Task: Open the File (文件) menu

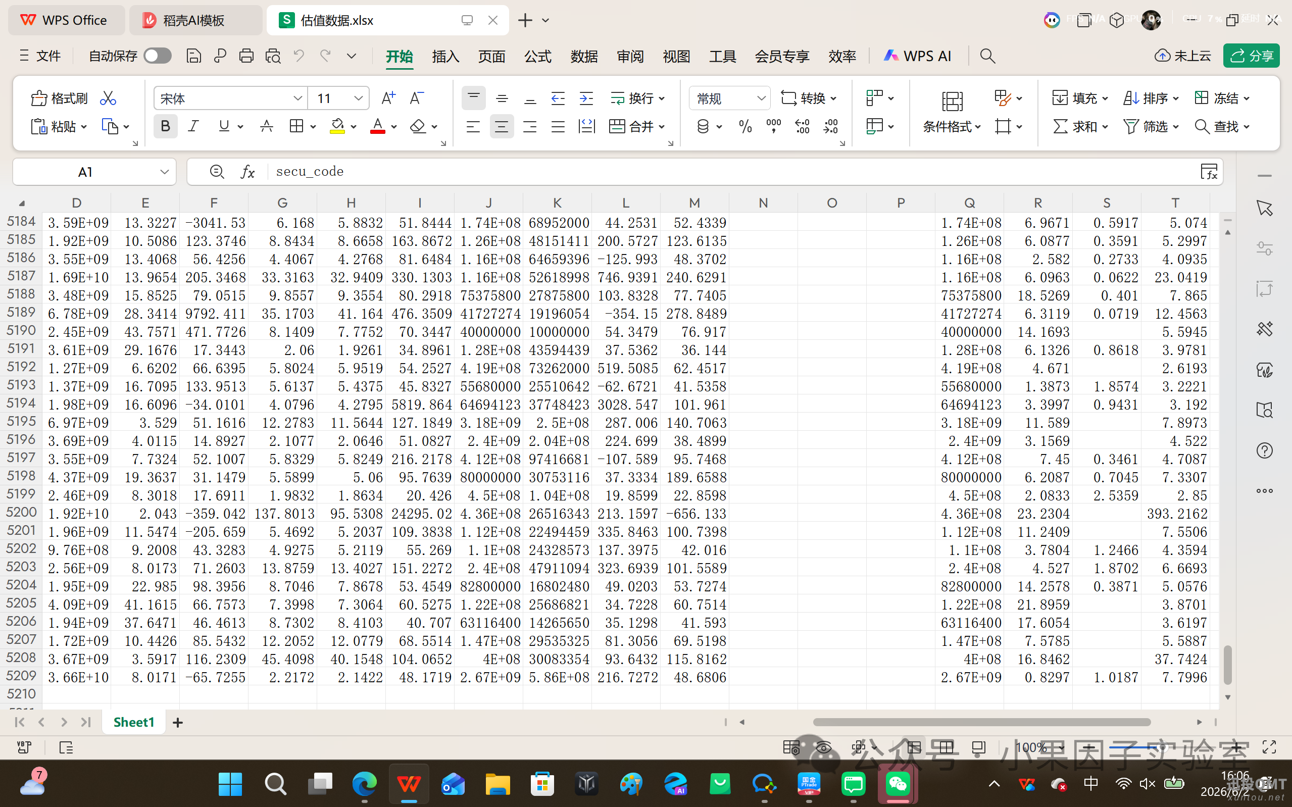Action: (40, 56)
